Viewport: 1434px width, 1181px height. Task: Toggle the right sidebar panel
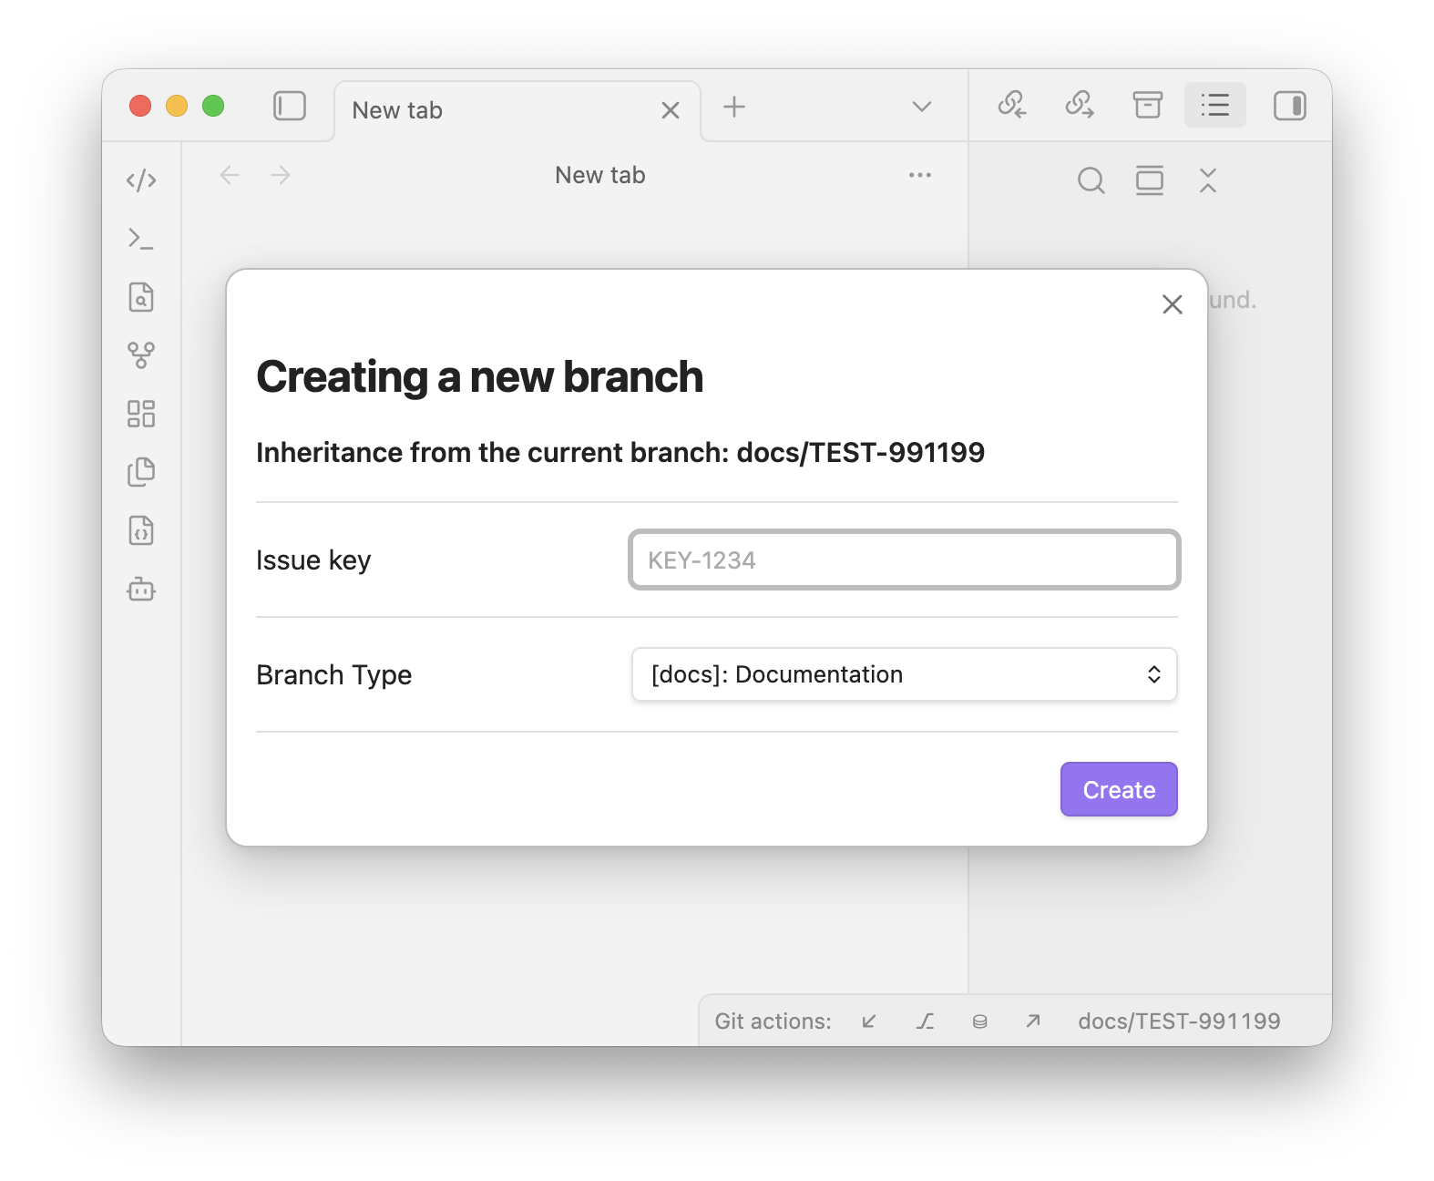pos(1290,106)
